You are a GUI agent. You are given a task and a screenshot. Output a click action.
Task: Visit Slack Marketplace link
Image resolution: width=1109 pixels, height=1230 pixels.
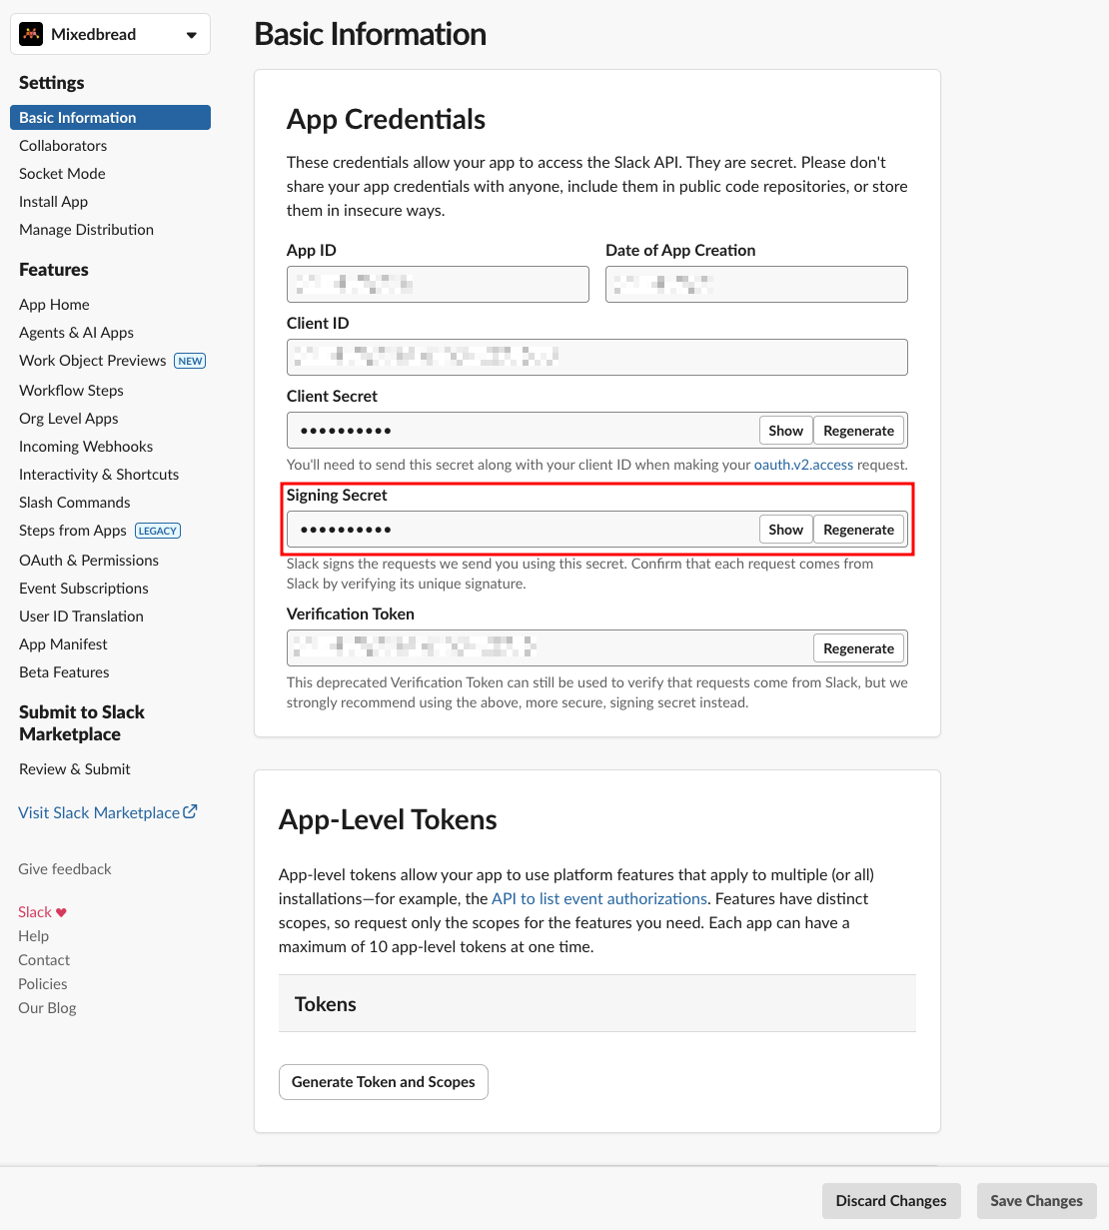click(99, 812)
